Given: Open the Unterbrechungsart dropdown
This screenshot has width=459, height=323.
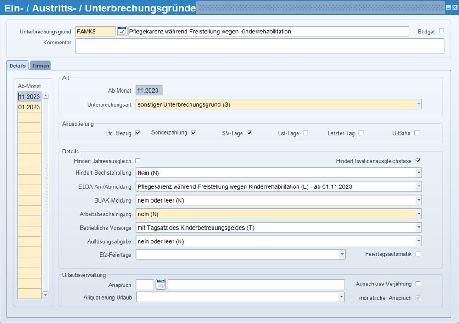Looking at the screenshot, I should point(419,104).
